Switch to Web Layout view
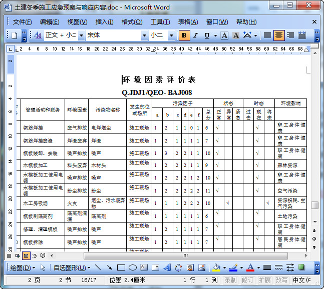324x289 pixels. pos(18,256)
